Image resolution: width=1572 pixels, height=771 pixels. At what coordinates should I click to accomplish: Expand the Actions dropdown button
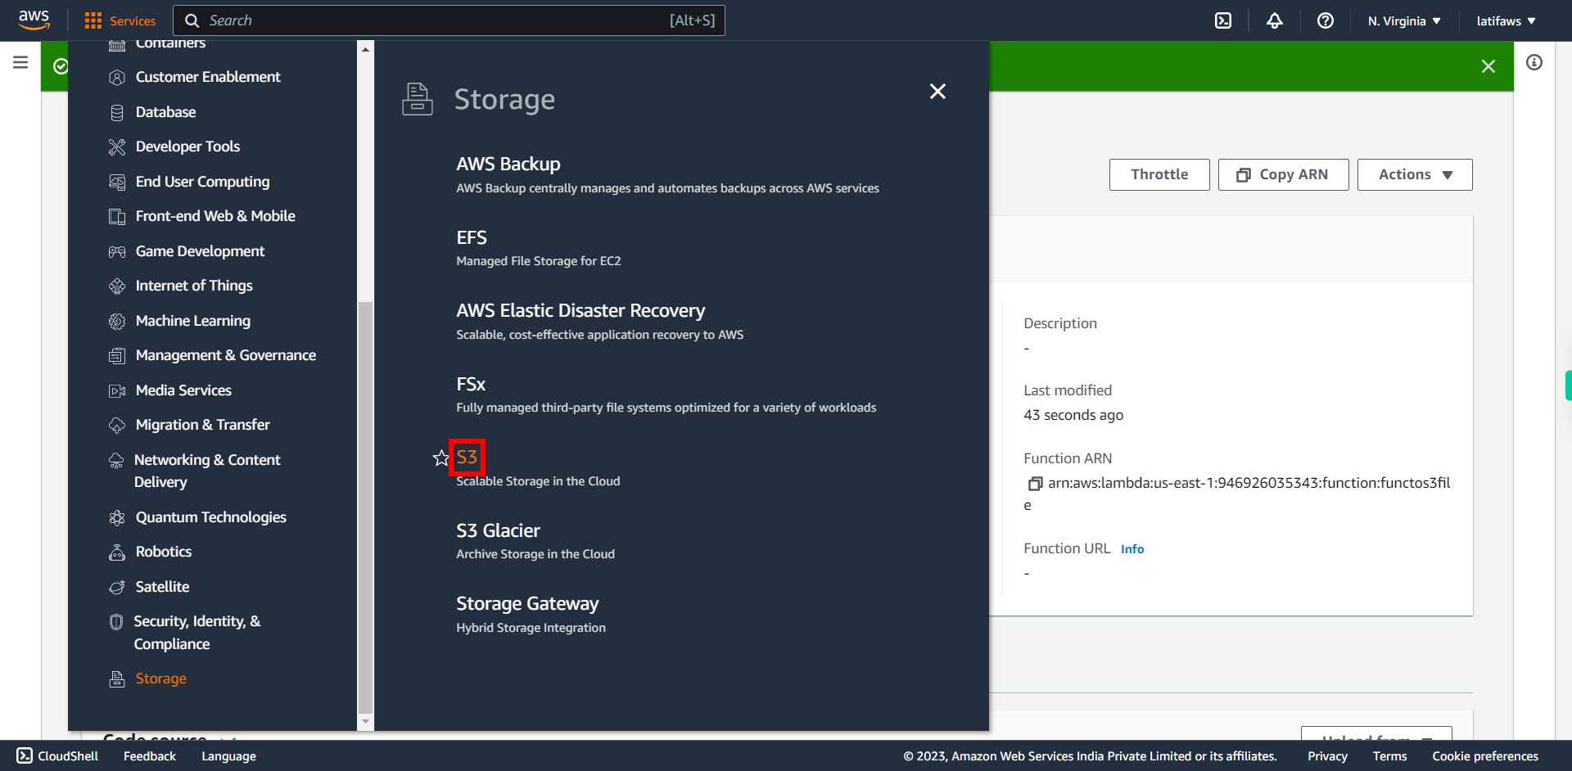tap(1415, 174)
